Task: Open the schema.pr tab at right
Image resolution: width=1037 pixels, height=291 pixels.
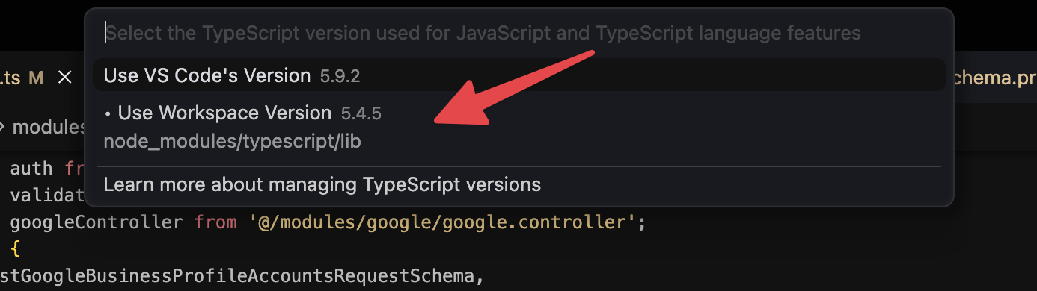Action: (x=995, y=77)
